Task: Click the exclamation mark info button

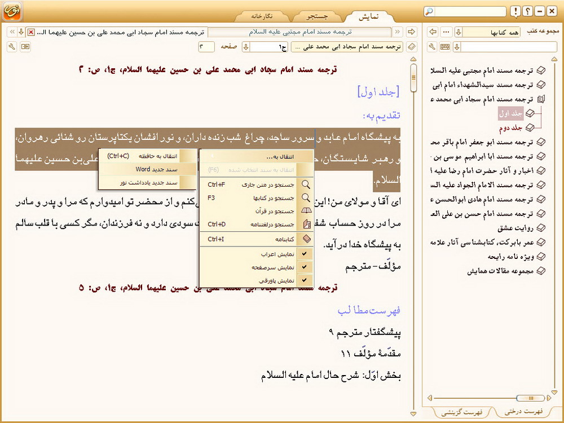Action: pos(515,11)
